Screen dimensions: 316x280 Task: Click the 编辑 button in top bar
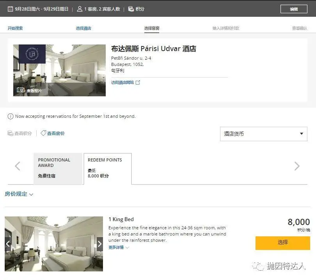point(294,8)
